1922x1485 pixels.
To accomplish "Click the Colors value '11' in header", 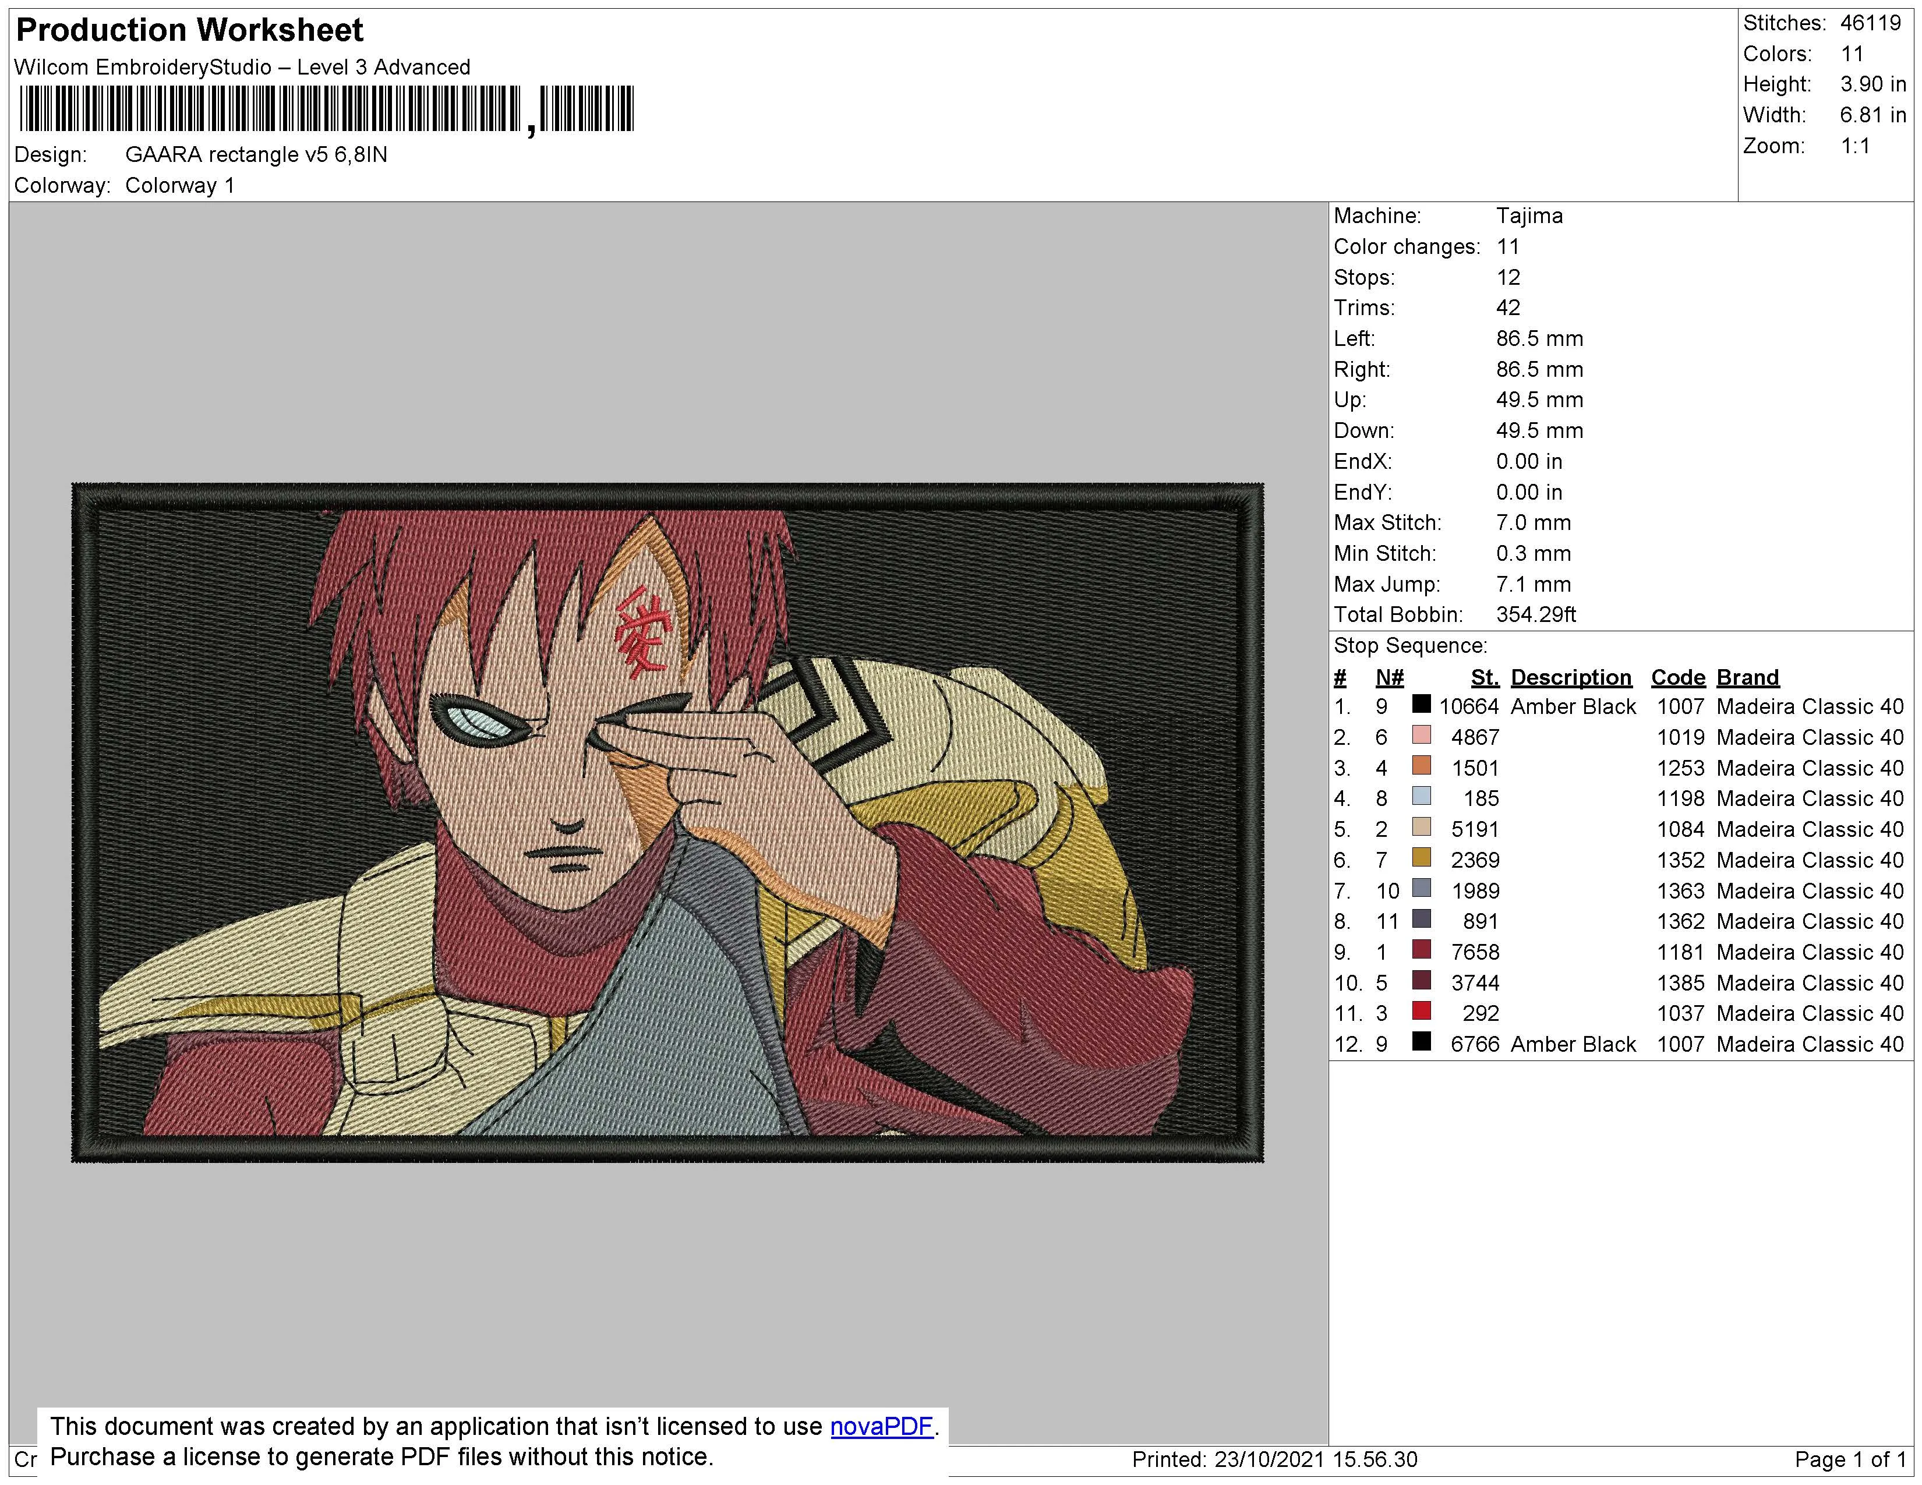I will tap(1852, 55).
